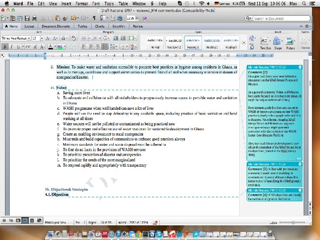Viewport: 320px width, 240px height.
Task: Adjust the zoom slider in the status bar
Action: (x=292, y=223)
